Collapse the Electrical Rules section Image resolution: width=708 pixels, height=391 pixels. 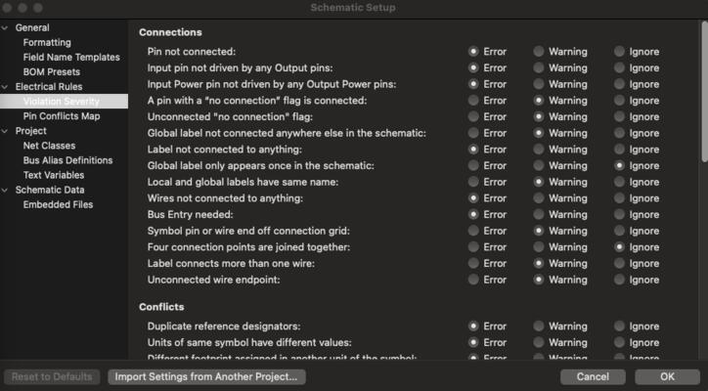(x=7, y=87)
